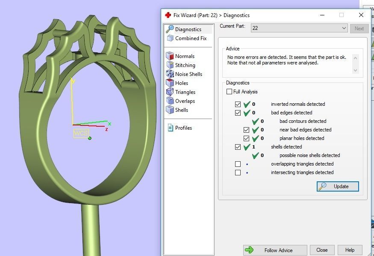Click the WCS label in viewport

81,133
